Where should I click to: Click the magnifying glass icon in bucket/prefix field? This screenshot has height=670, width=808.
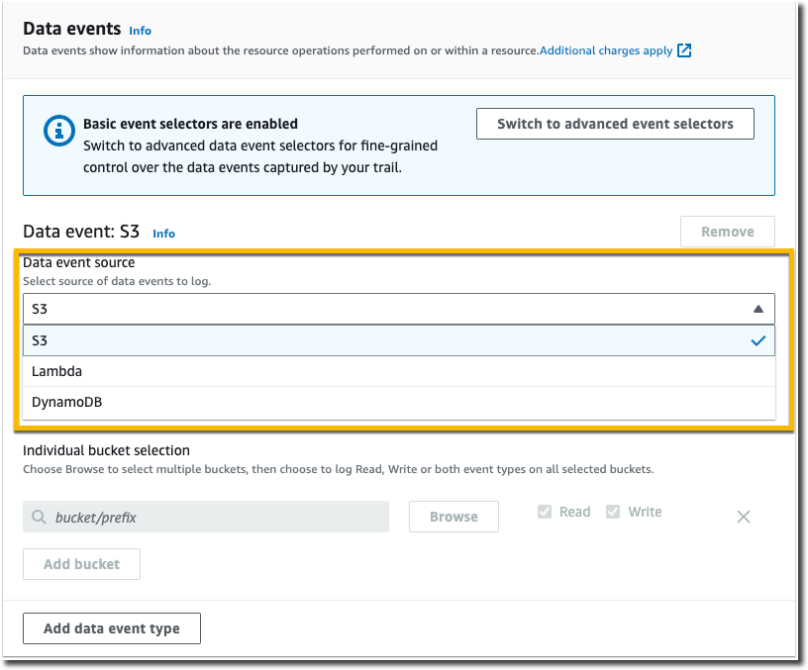[x=40, y=516]
